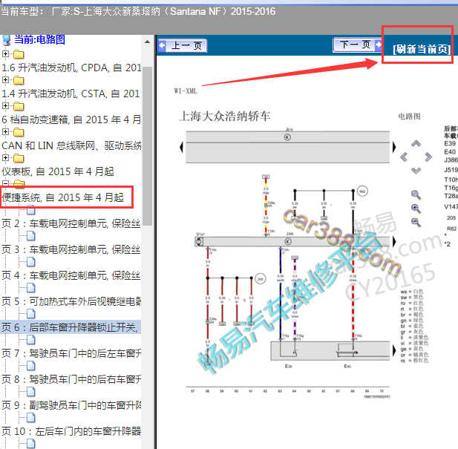Screen dimensions: 458x449
Task: Click folder icon above CAN 和 LIN
Action: [19, 132]
